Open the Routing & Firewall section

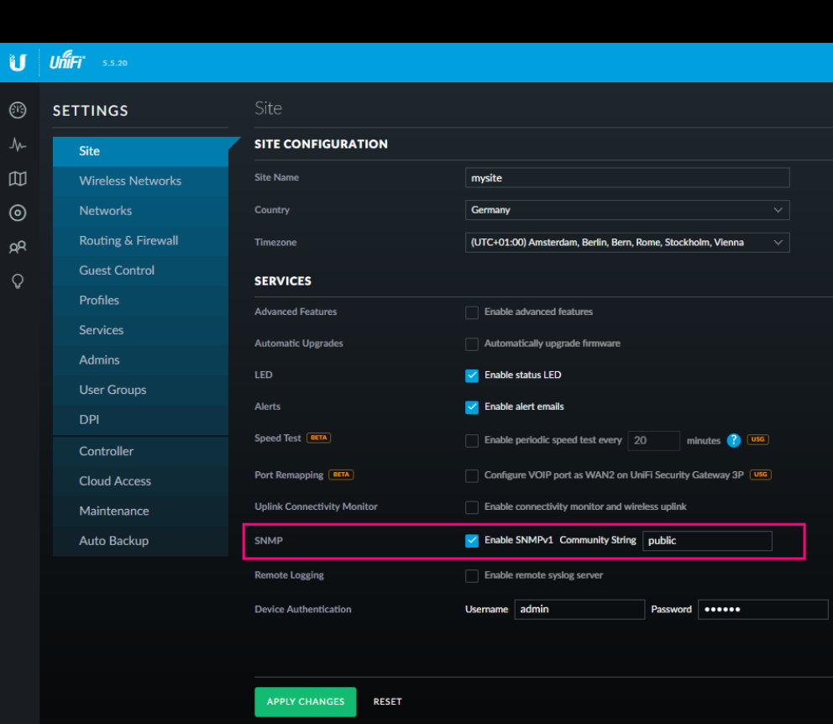pos(128,240)
